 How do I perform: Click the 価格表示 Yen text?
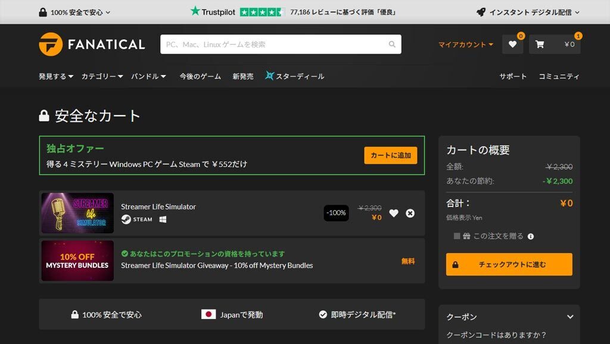[464, 218]
